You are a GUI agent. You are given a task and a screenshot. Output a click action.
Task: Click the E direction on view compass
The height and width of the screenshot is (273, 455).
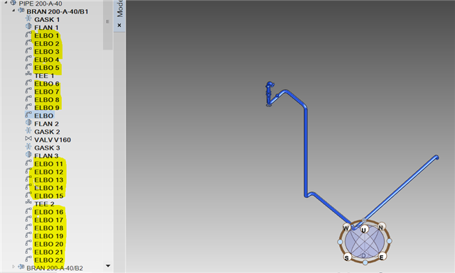point(382,257)
